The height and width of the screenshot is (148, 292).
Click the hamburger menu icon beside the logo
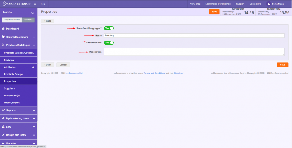35,4
